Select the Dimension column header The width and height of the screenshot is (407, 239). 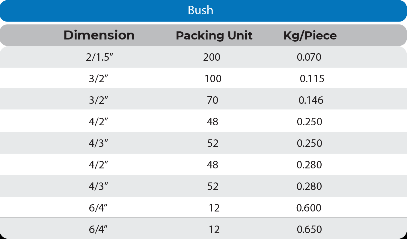pyautogui.click(x=99, y=35)
